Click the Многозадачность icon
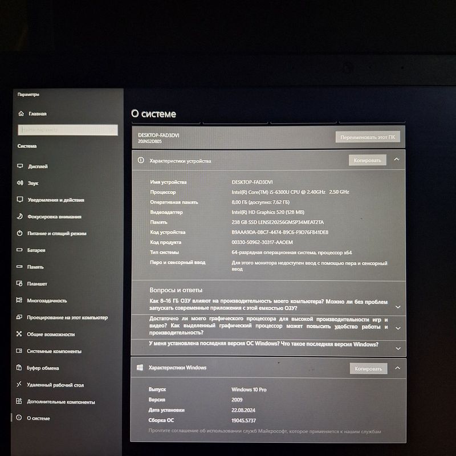This screenshot has height=456, width=456. [19, 300]
